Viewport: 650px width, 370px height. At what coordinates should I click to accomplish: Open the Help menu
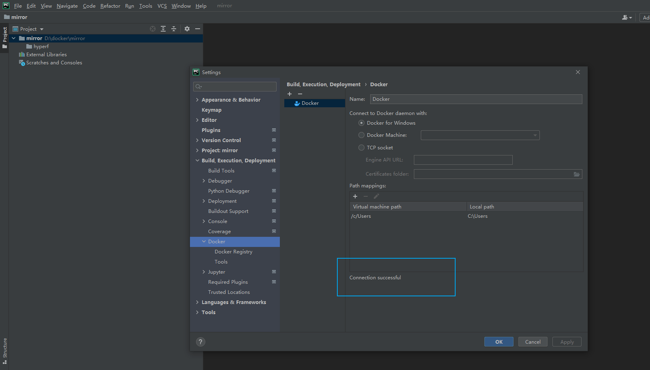pos(201,6)
